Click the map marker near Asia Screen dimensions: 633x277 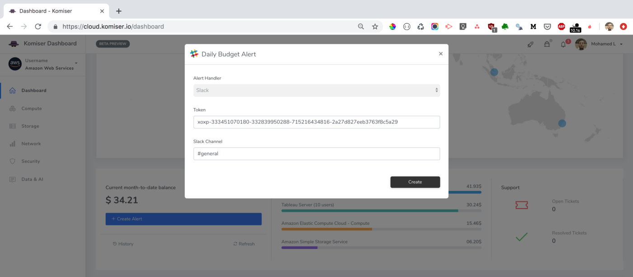pos(494,72)
